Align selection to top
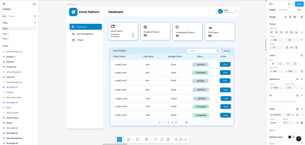 pyautogui.click(x=287, y=32)
